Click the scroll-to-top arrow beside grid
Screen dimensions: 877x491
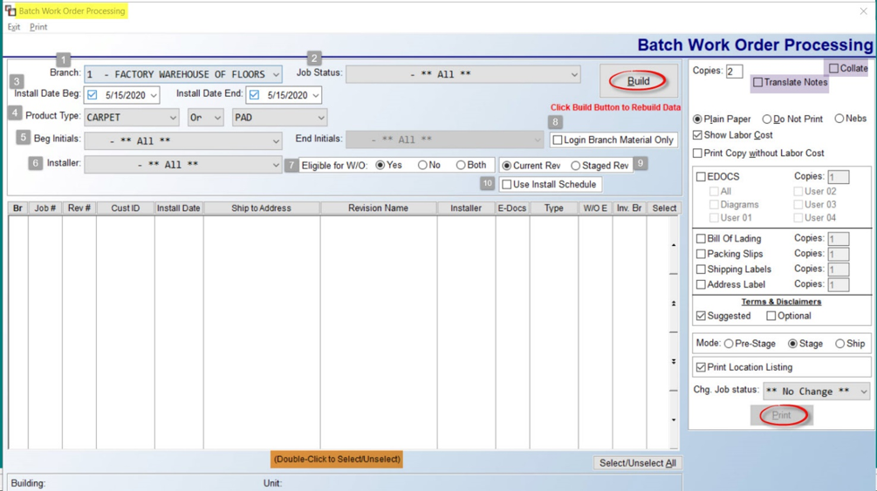(x=674, y=245)
